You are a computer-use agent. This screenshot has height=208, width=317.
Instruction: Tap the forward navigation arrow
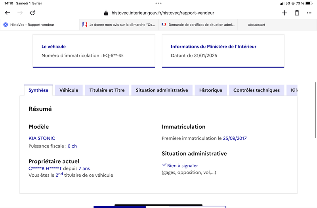(x=20, y=13)
